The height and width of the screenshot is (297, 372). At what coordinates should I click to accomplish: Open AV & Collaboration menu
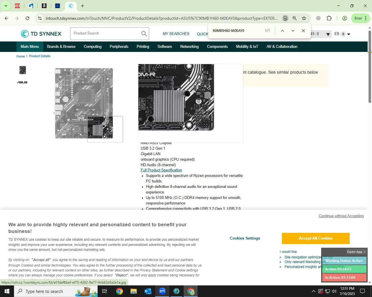click(x=282, y=47)
